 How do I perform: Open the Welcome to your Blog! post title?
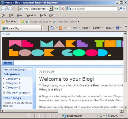67,79
